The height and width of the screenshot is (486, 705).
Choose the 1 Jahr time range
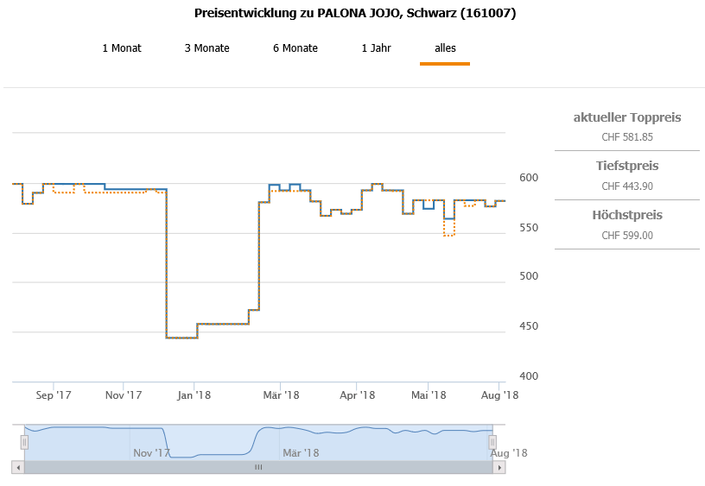coord(377,48)
